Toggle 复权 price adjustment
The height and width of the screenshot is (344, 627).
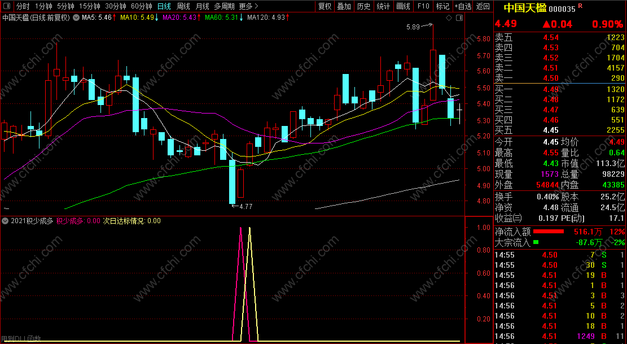tap(325, 6)
